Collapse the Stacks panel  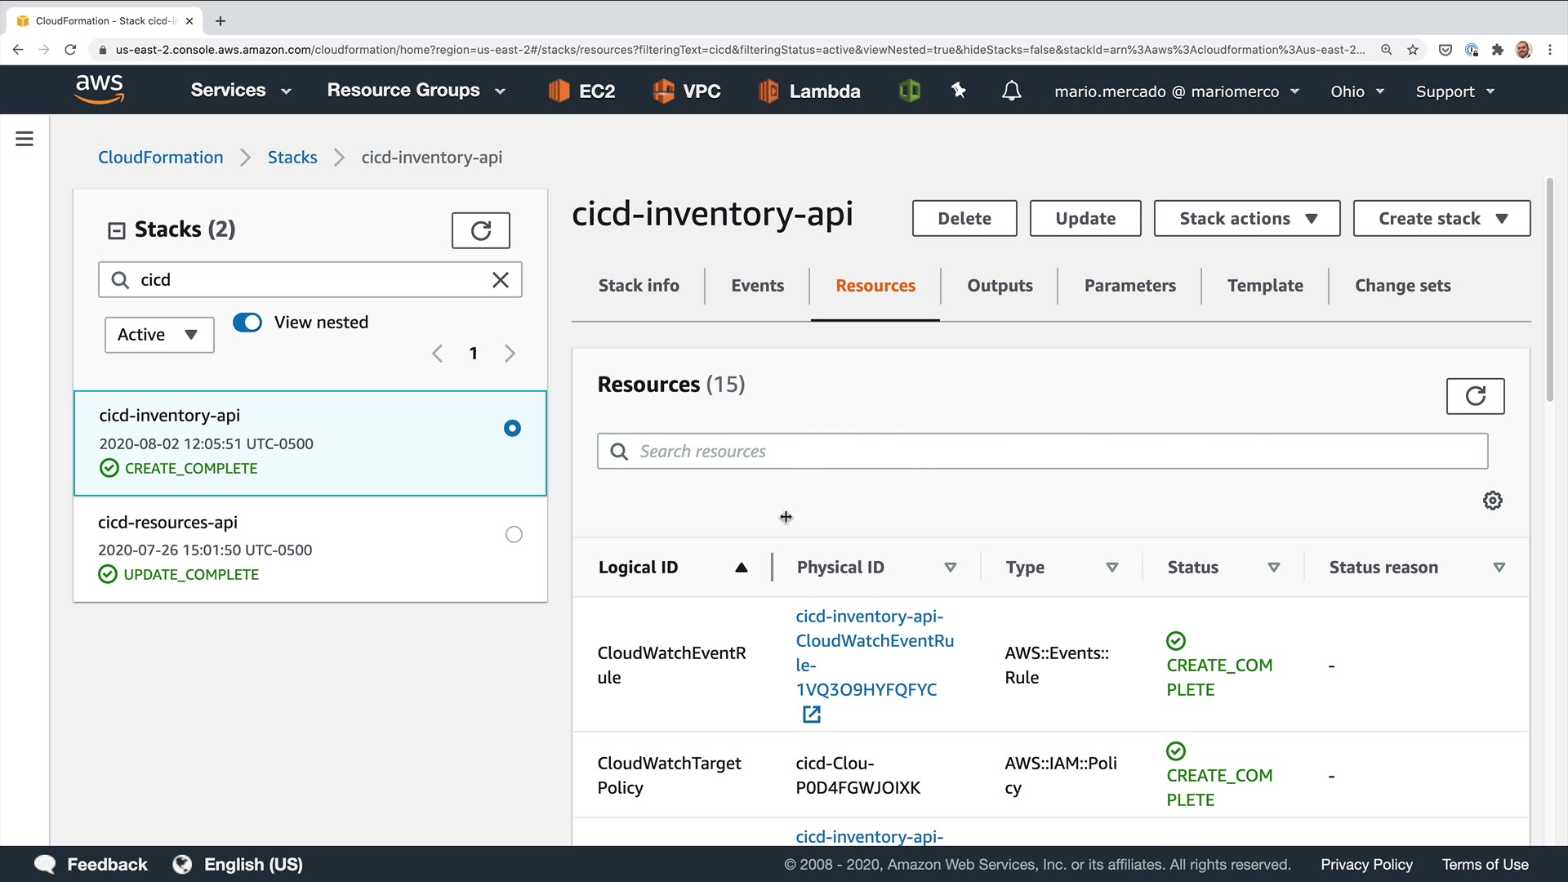pos(116,230)
